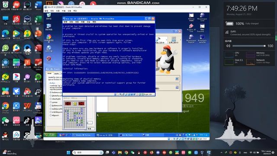The image size is (277, 156).
Task: Open Windows 11 Start button
Action: click(x=68, y=153)
